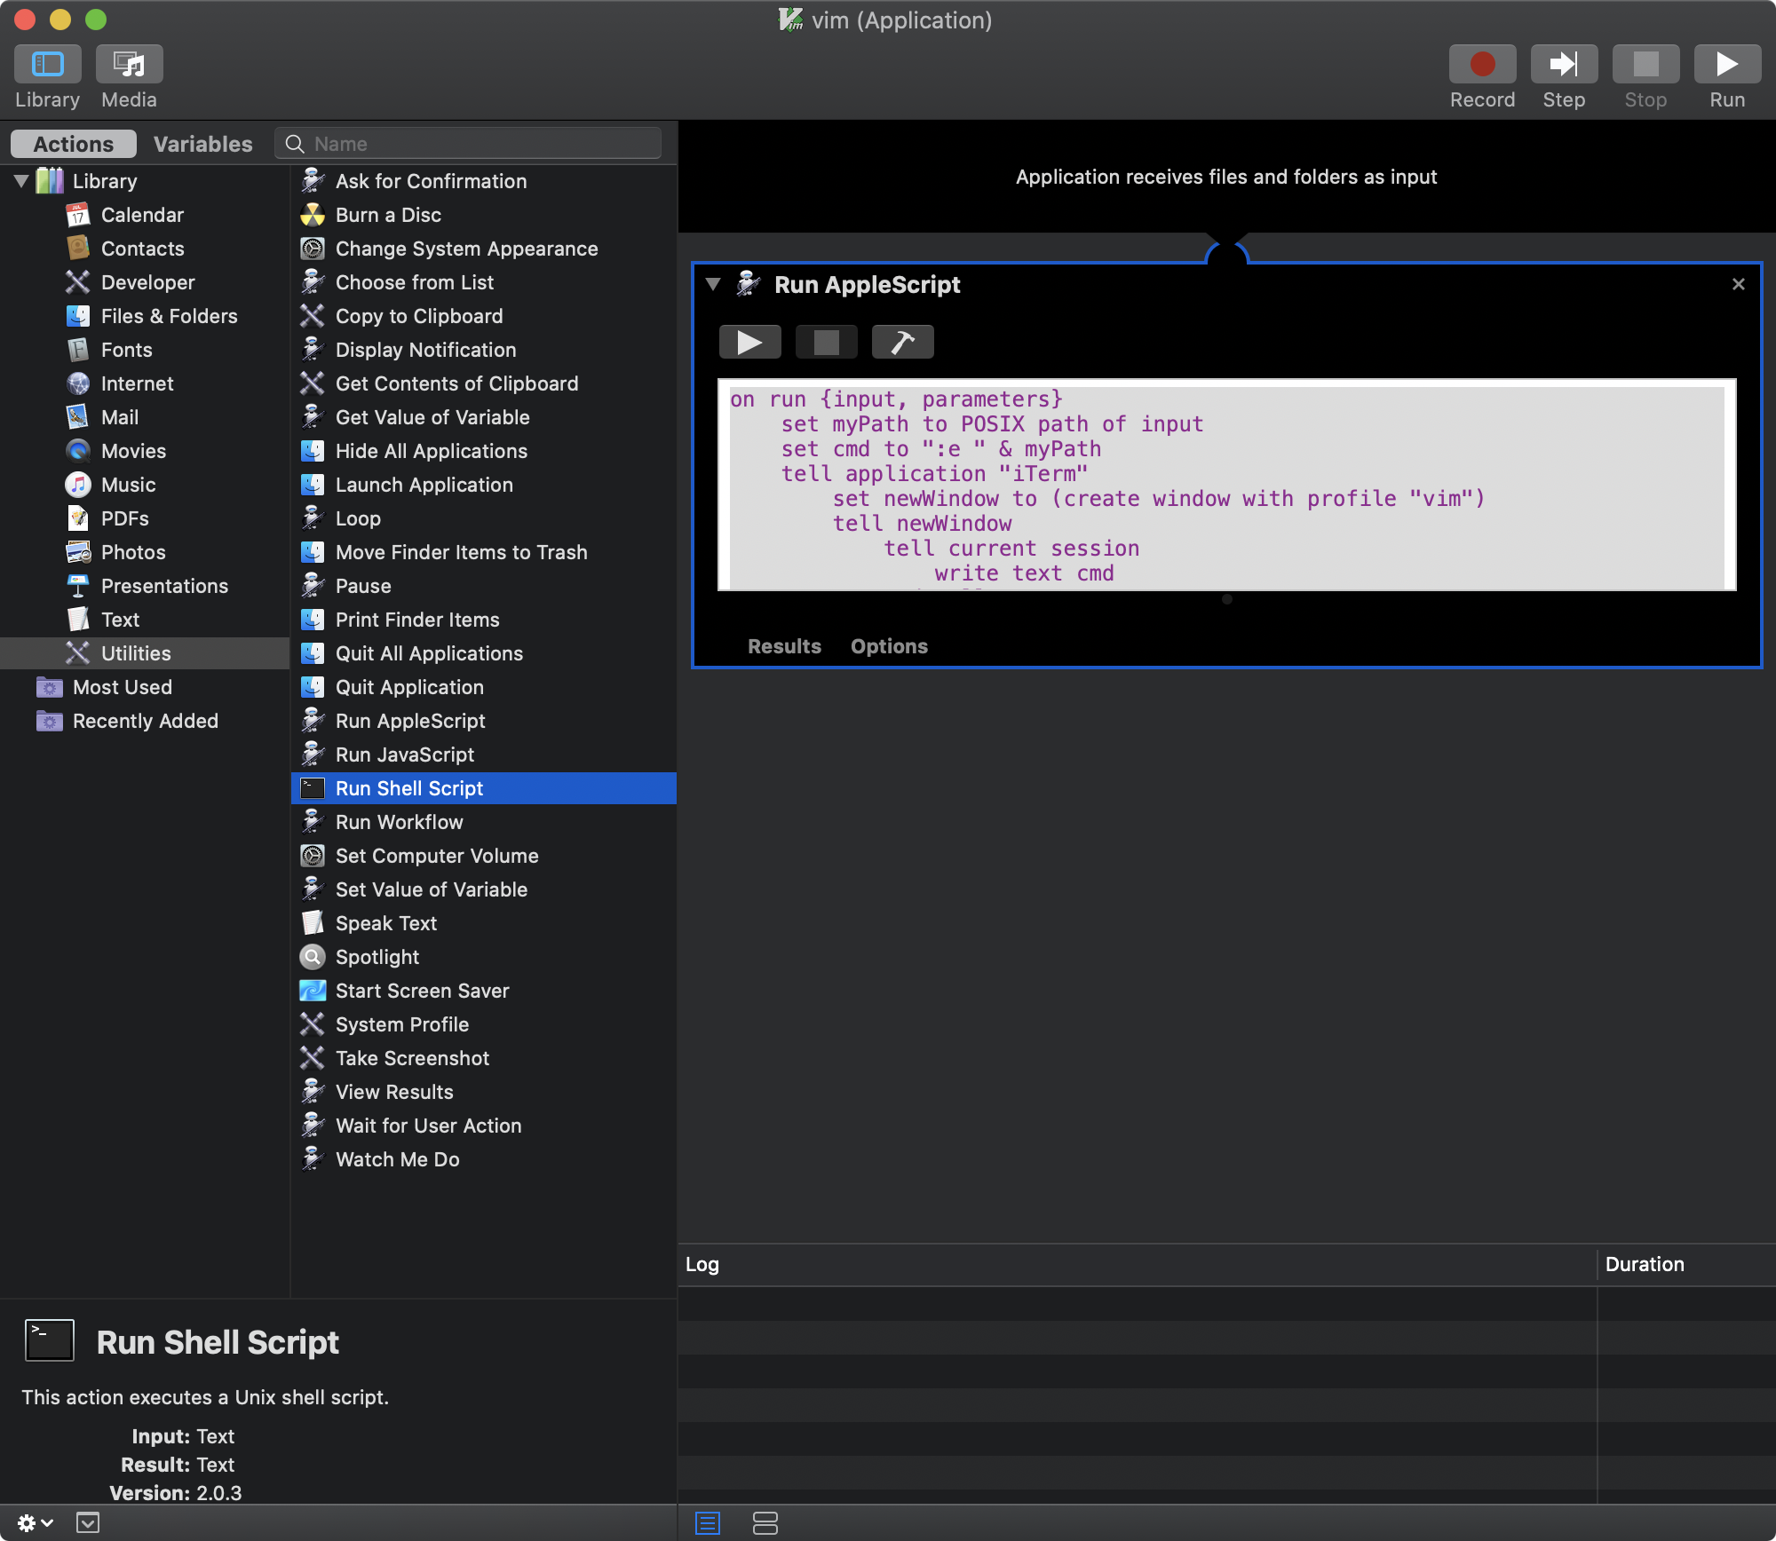Run the AppleScript with the play button

point(749,342)
